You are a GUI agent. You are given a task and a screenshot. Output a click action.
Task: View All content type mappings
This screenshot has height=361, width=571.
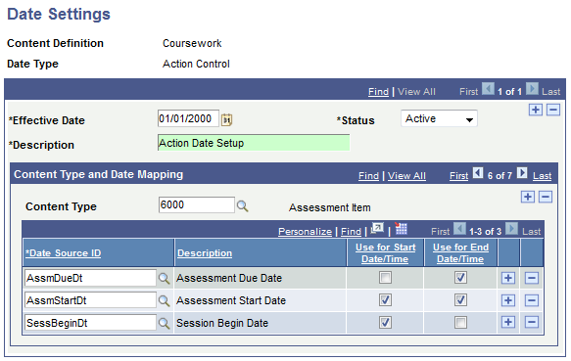pos(406,176)
